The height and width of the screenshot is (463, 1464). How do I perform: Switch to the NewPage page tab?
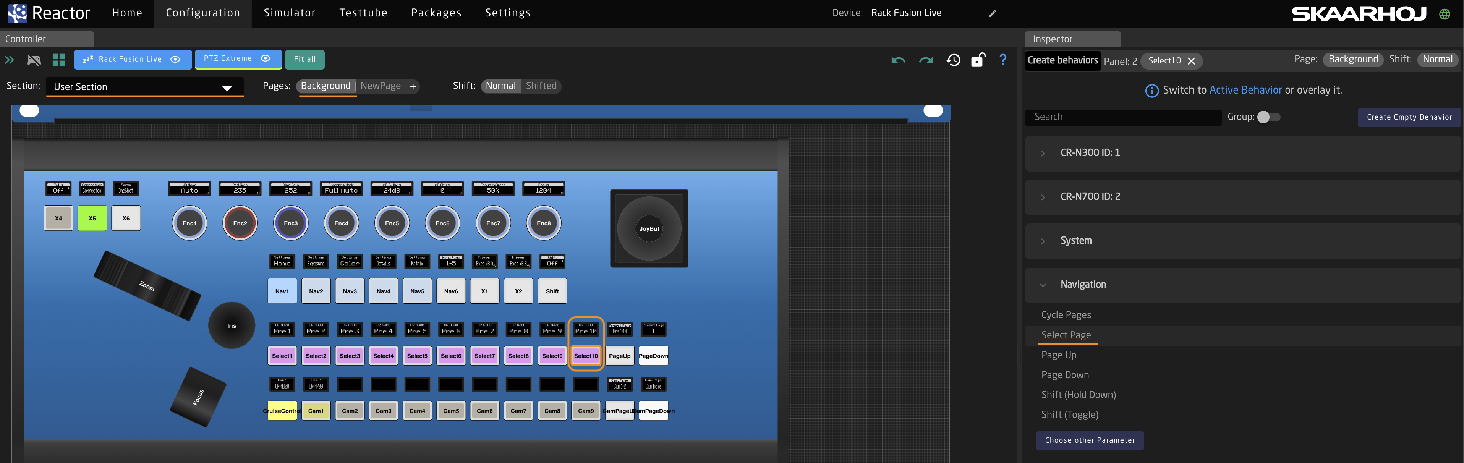pyautogui.click(x=380, y=86)
